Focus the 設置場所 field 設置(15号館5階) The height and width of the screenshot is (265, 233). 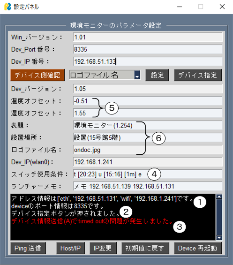(x=148, y=137)
